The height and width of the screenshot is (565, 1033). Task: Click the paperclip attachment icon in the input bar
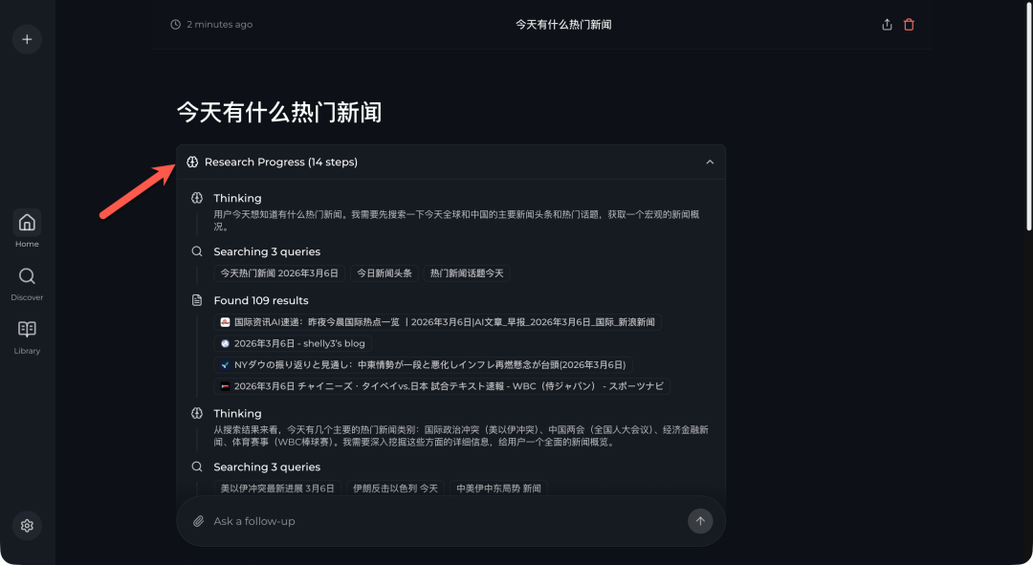[x=199, y=520]
